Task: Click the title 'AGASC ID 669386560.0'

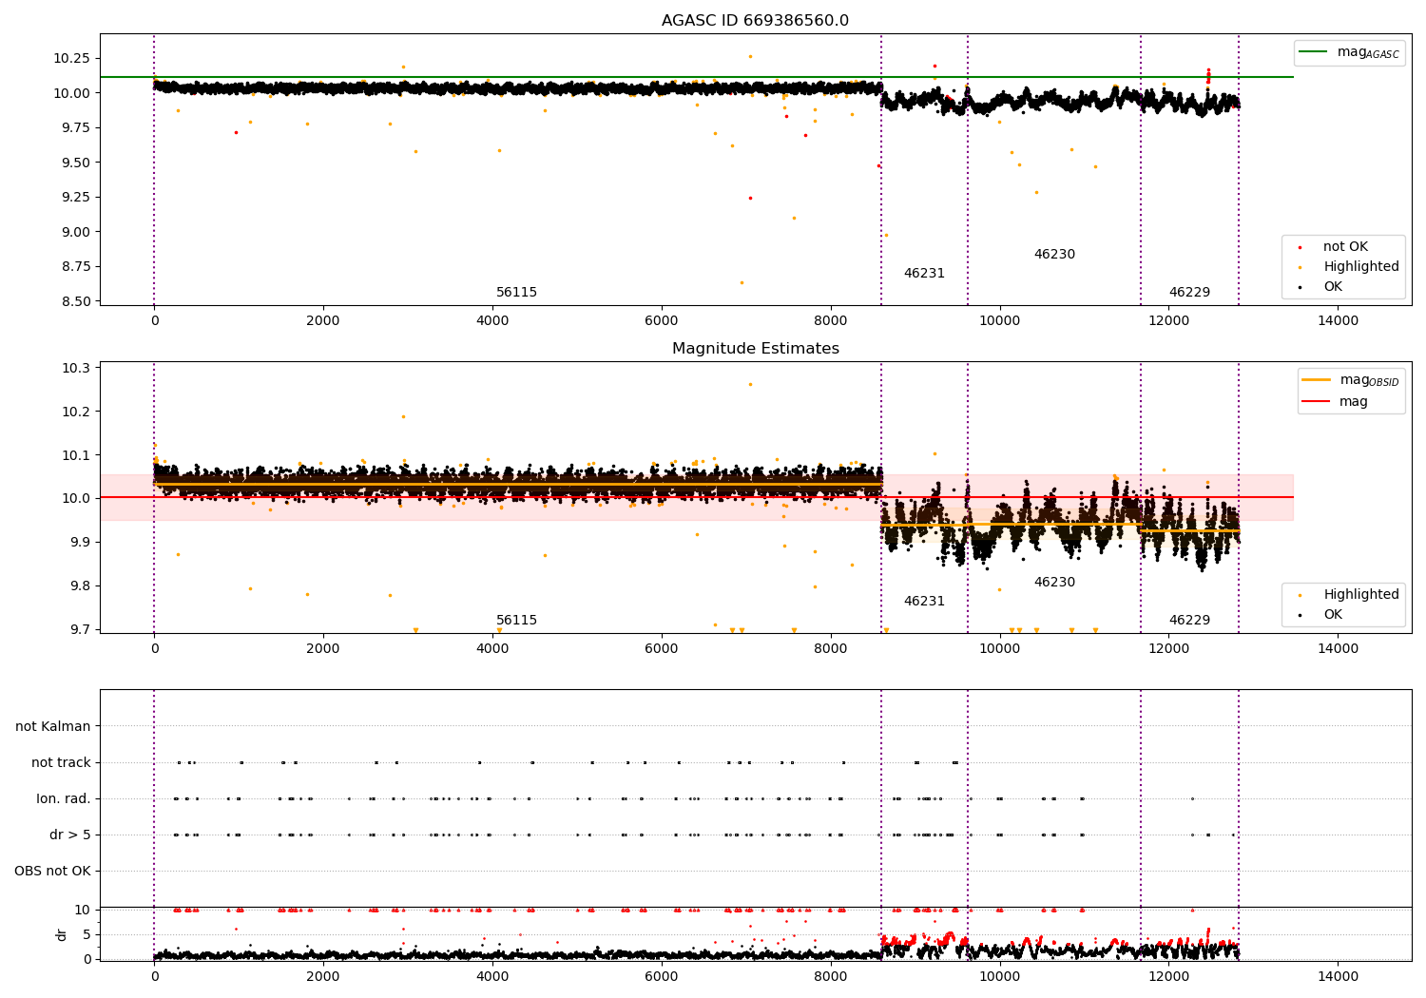Action: click(x=755, y=21)
